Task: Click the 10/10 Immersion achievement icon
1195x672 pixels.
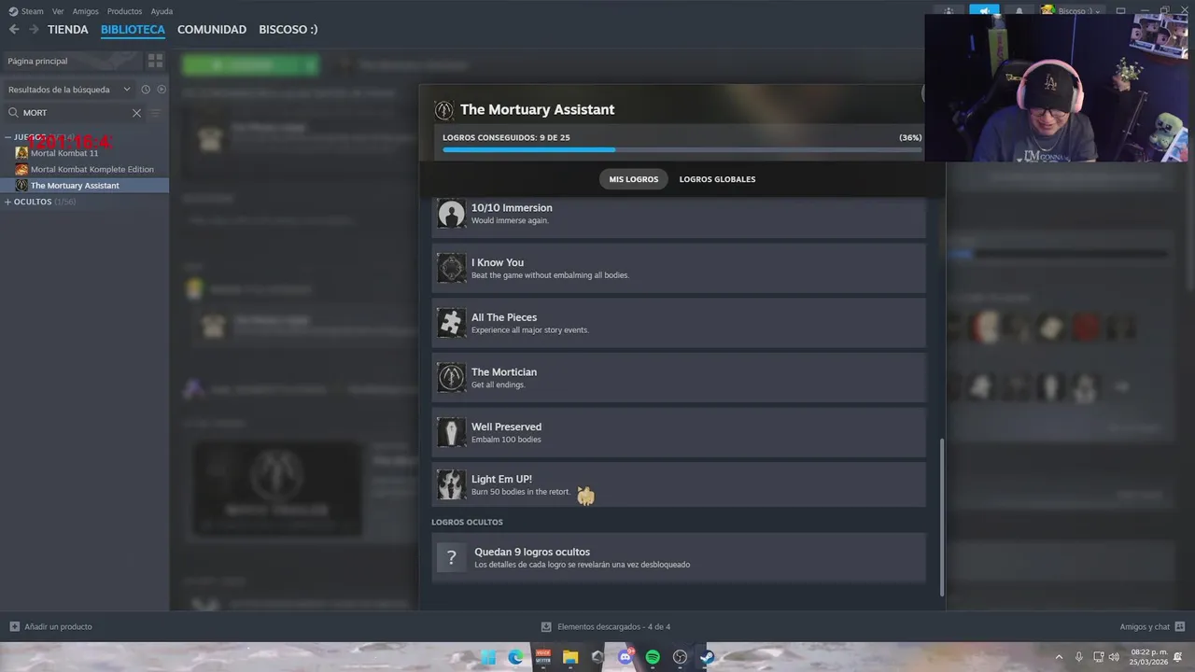Action: (451, 214)
